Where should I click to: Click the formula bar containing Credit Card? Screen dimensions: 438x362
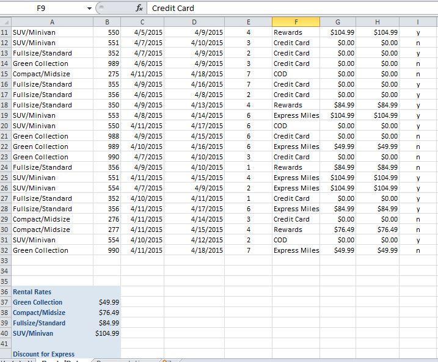(292, 9)
